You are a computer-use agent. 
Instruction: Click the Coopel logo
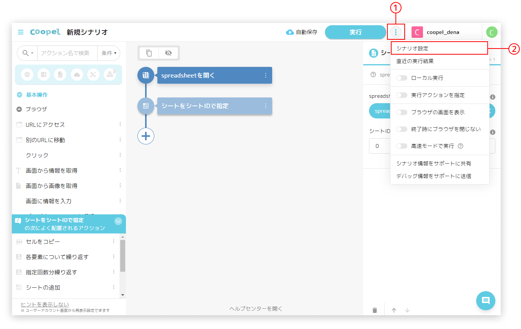45,32
